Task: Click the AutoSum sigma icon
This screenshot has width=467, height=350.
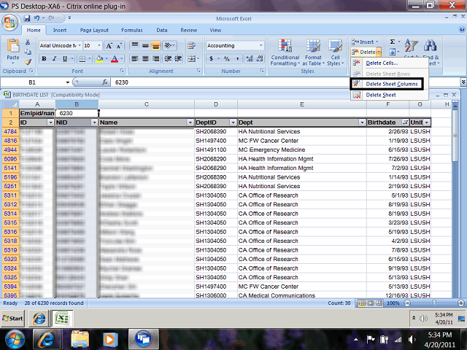Action: pyautogui.click(x=393, y=43)
